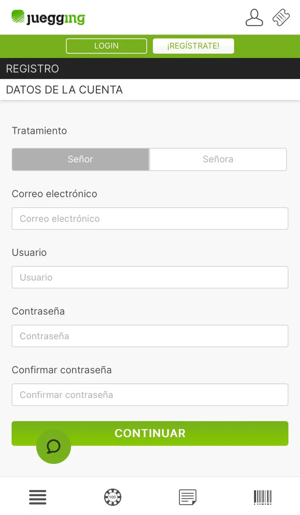Tap the news document icon
The image size is (300, 515).
pyautogui.click(x=188, y=497)
